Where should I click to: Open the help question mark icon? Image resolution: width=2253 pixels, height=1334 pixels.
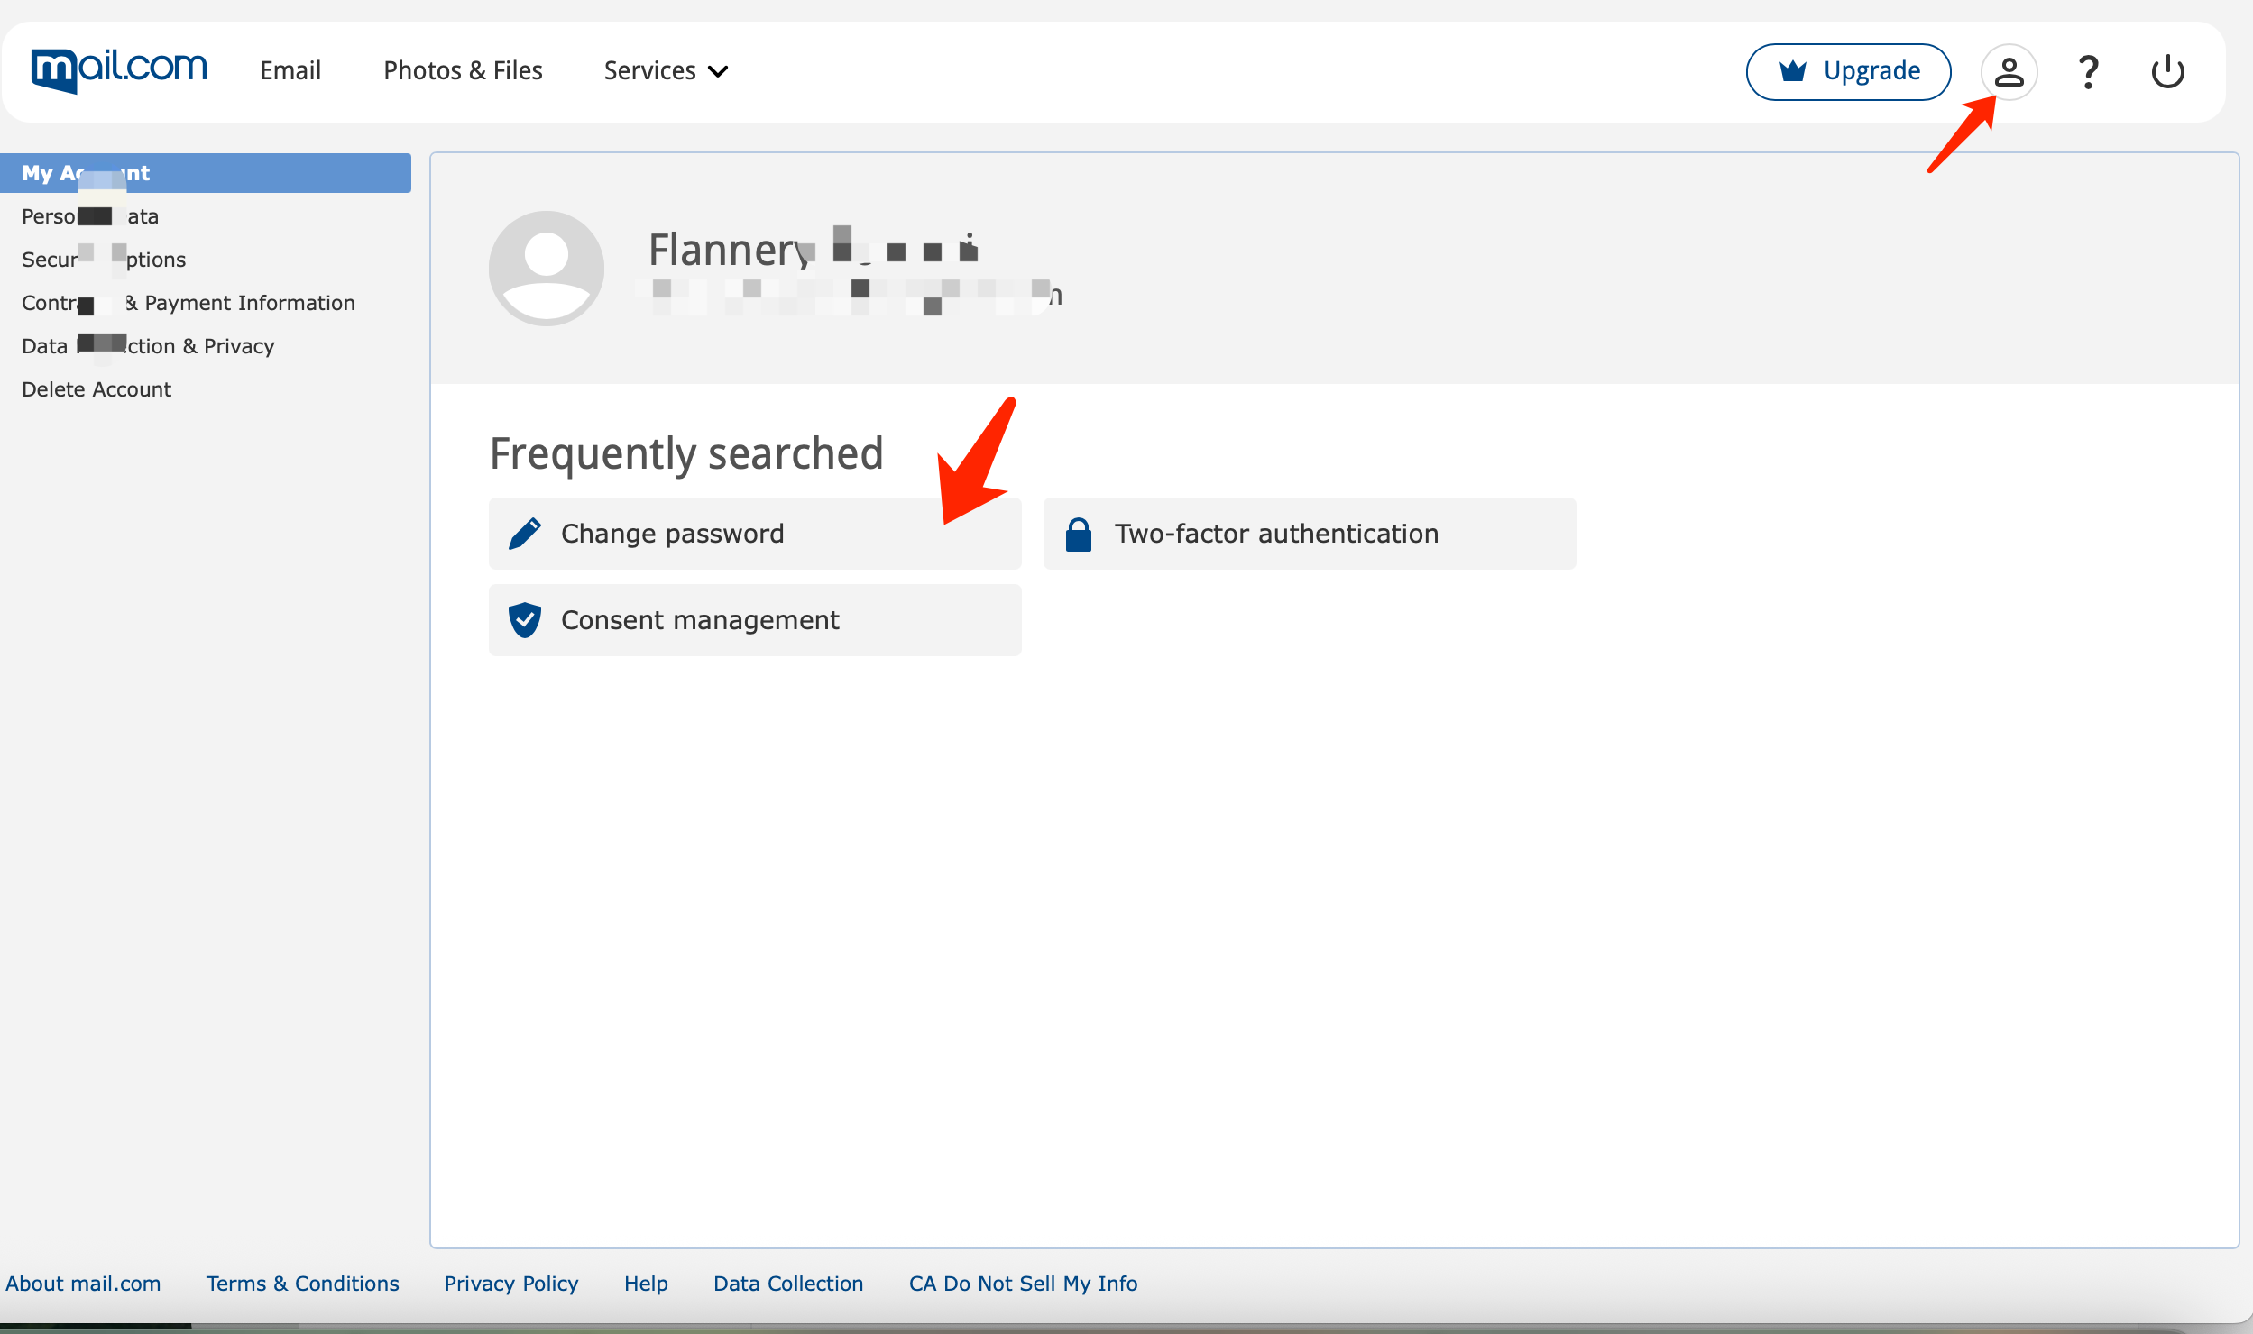(2088, 72)
